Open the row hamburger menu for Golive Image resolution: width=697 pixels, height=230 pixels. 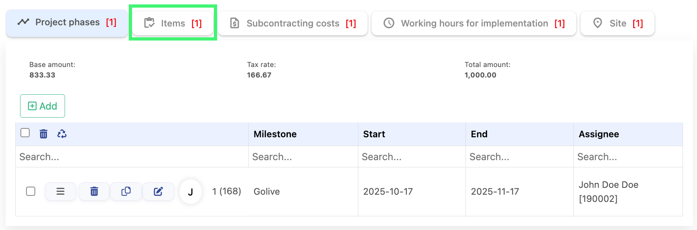(60, 191)
